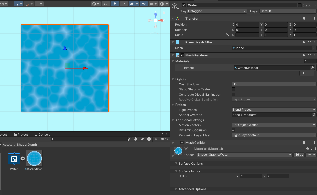This screenshot has height=195, width=317.
Task: Click the Transform component help icon
Action: 304,18
